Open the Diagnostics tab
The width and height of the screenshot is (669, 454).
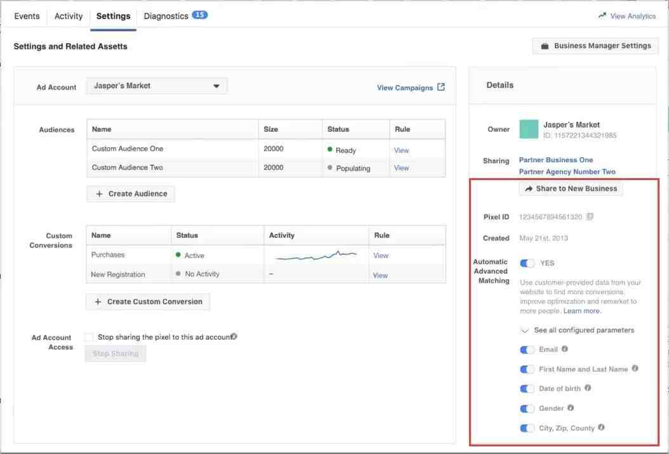pos(175,16)
